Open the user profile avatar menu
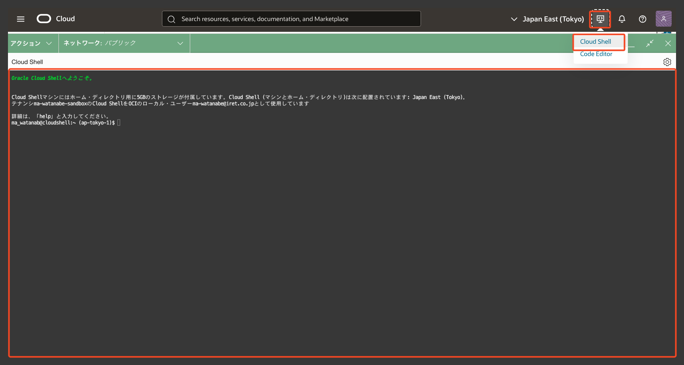This screenshot has height=365, width=684. coord(663,19)
